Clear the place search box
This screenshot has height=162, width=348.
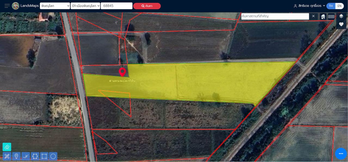pyautogui.click(x=313, y=16)
